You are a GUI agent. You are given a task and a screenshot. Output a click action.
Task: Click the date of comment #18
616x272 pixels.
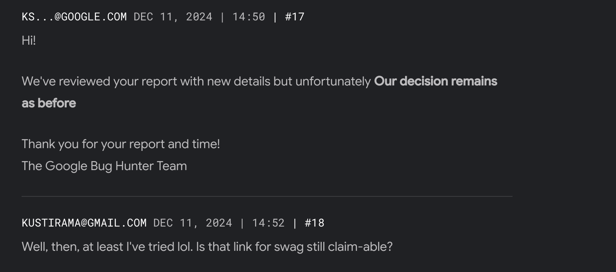click(x=192, y=223)
